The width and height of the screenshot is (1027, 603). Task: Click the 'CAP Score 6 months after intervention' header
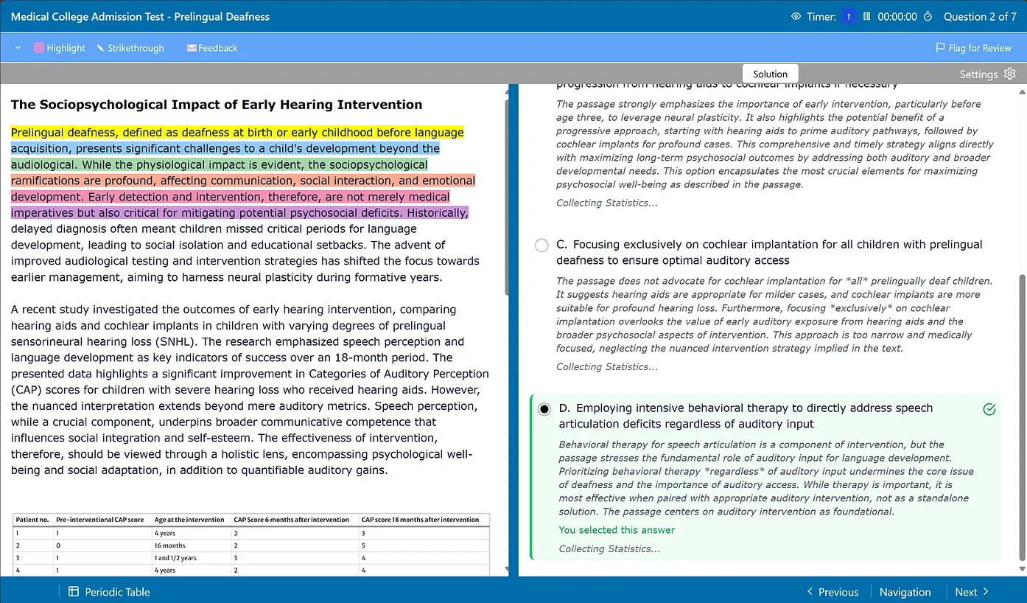(x=291, y=520)
